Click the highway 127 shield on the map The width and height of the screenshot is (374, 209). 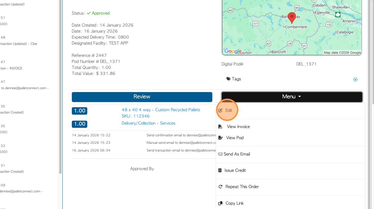pyautogui.click(x=256, y=23)
